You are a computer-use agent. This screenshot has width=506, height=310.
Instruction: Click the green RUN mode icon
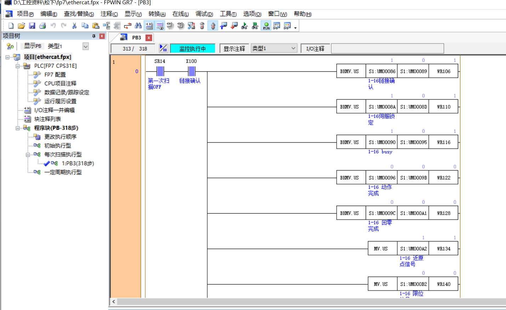tap(266, 26)
